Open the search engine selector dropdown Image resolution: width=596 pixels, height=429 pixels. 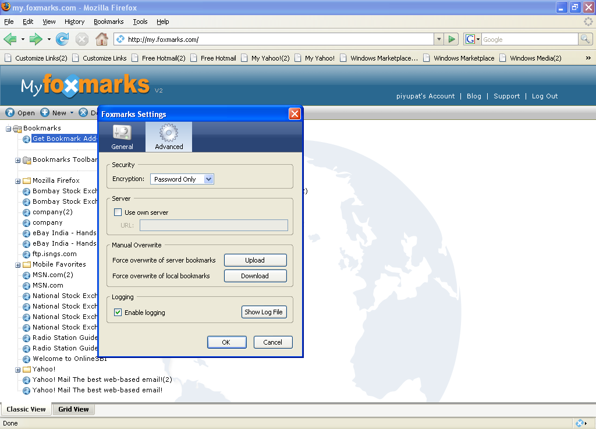(x=478, y=39)
